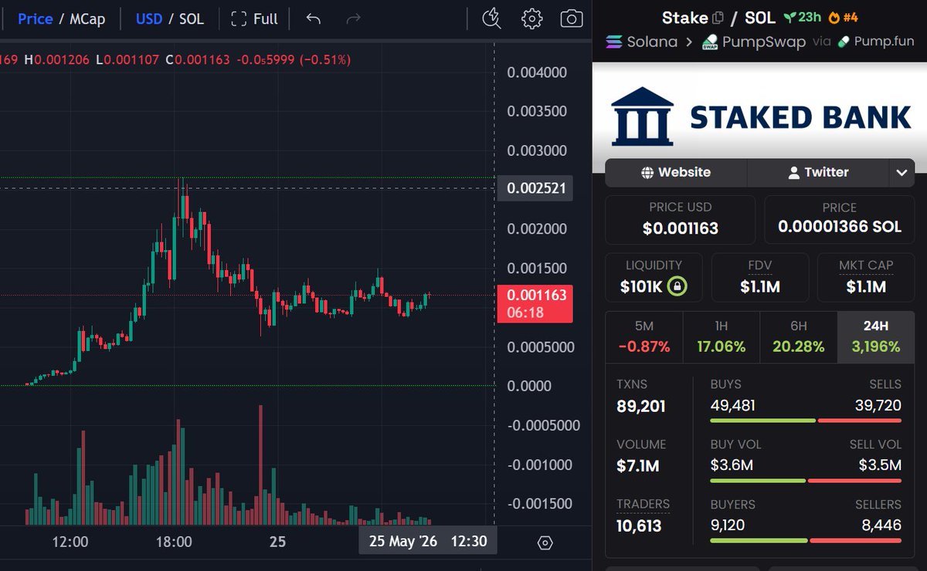Expand the social links dropdown chevron

(902, 173)
